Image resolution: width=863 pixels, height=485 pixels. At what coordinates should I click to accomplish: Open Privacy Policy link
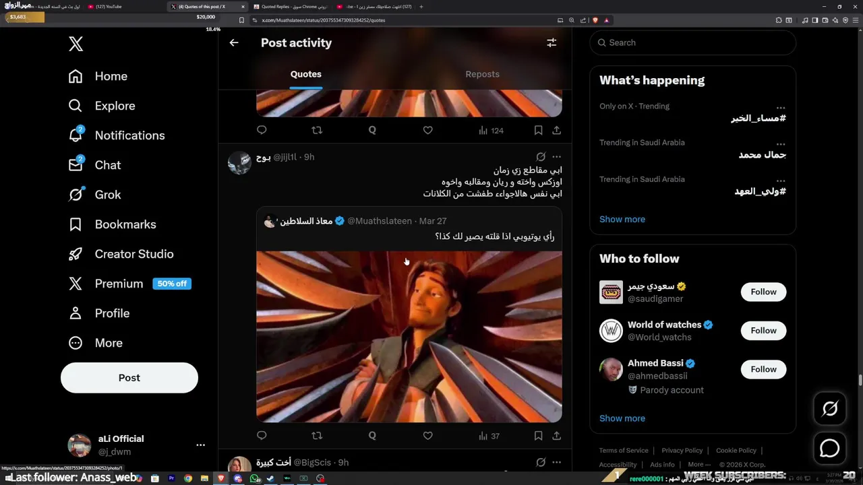[x=682, y=451]
